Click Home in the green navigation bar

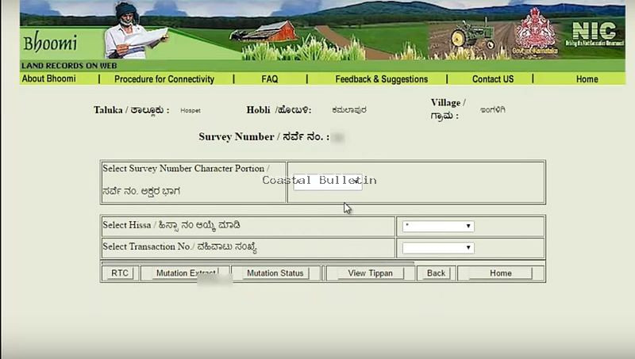click(x=587, y=79)
